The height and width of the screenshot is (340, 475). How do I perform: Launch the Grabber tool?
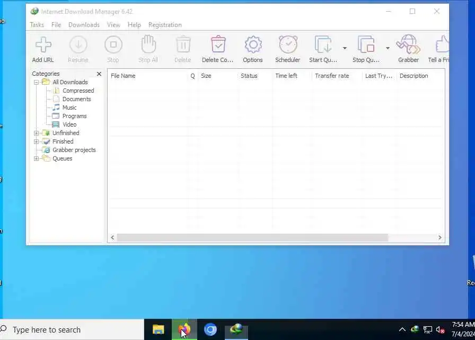(408, 44)
